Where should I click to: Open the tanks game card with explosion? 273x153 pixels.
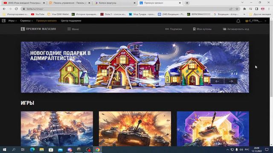(135, 129)
